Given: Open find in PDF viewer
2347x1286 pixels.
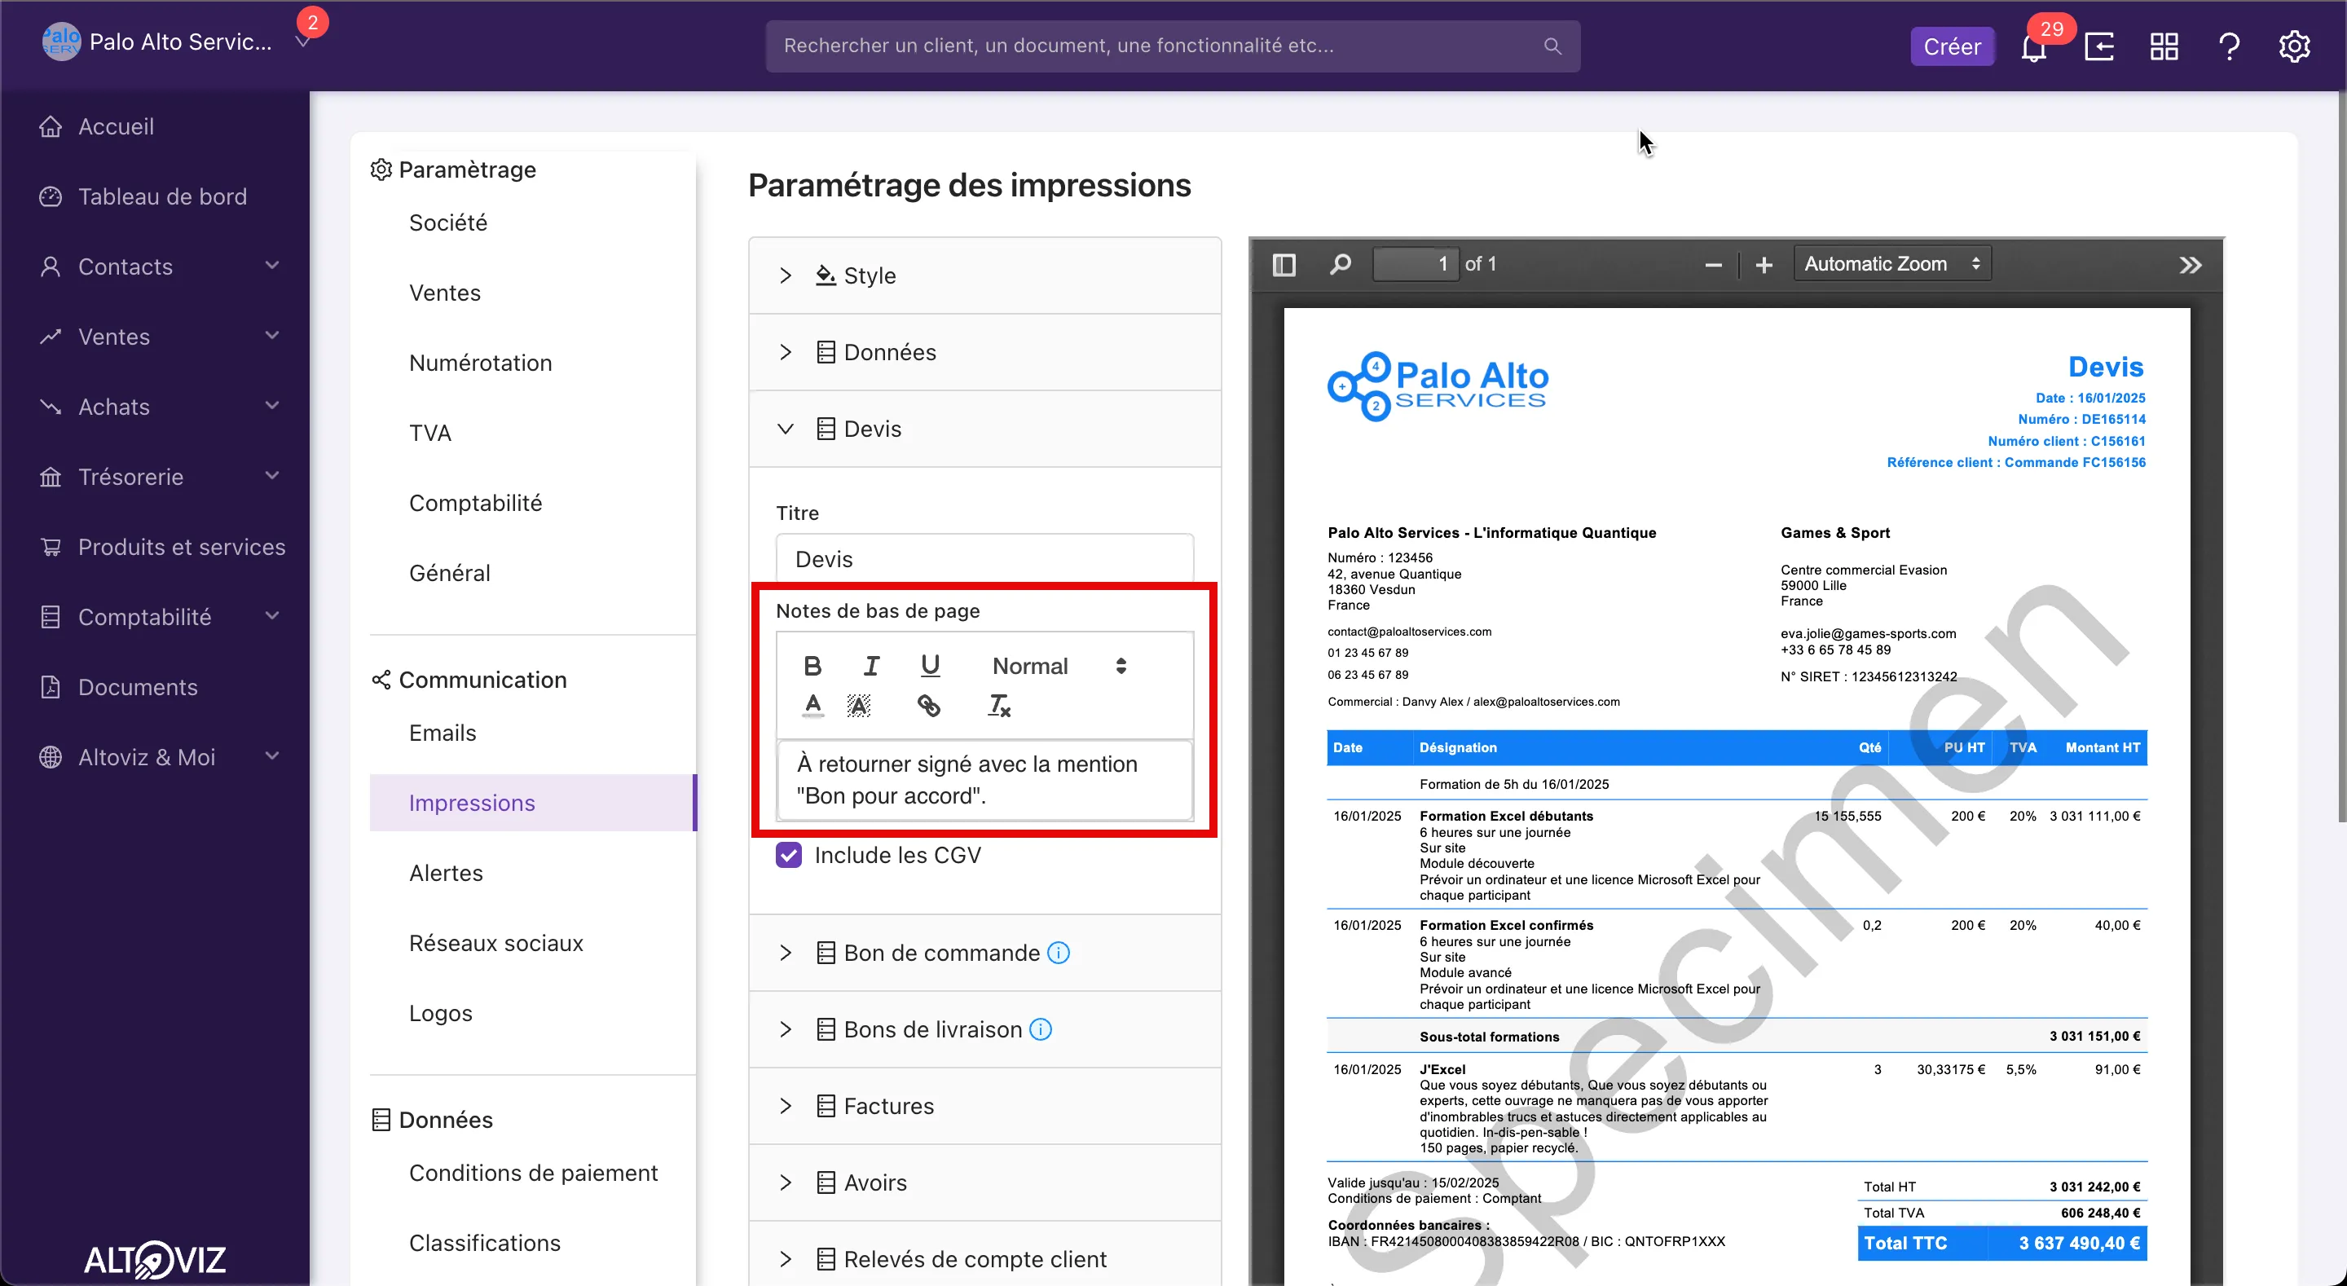Looking at the screenshot, I should (x=1341, y=264).
